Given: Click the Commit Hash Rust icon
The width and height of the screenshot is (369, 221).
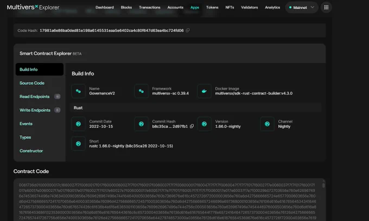Looking at the screenshot, I should click(x=141, y=124).
